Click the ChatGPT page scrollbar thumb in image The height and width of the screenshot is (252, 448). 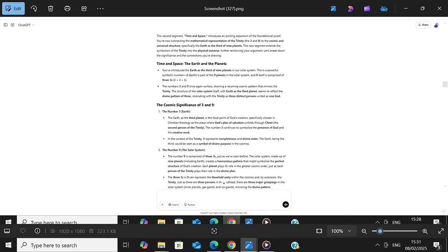[x=445, y=84]
